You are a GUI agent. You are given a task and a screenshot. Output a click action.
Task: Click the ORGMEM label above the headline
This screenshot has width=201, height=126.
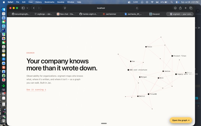[x=30, y=53]
